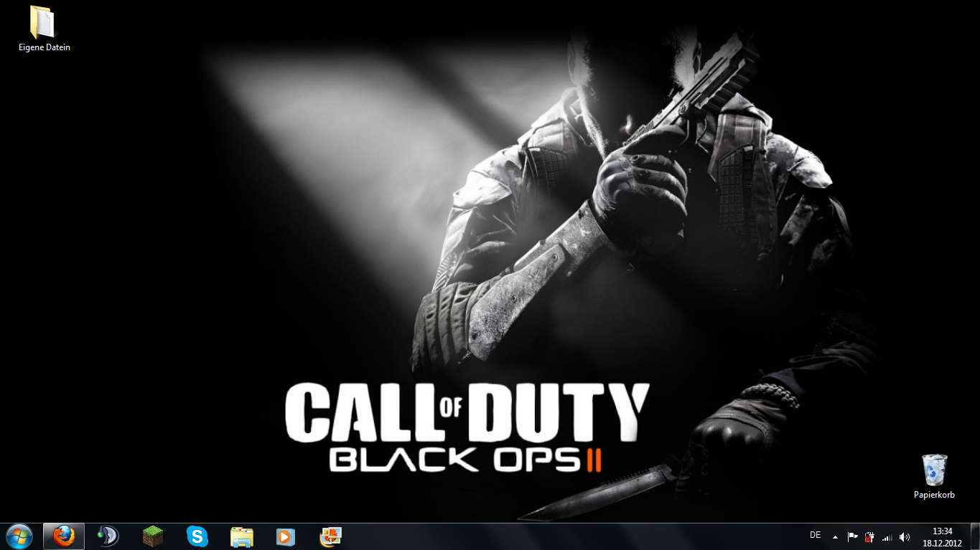Open Minecraft from the taskbar

[x=152, y=536]
